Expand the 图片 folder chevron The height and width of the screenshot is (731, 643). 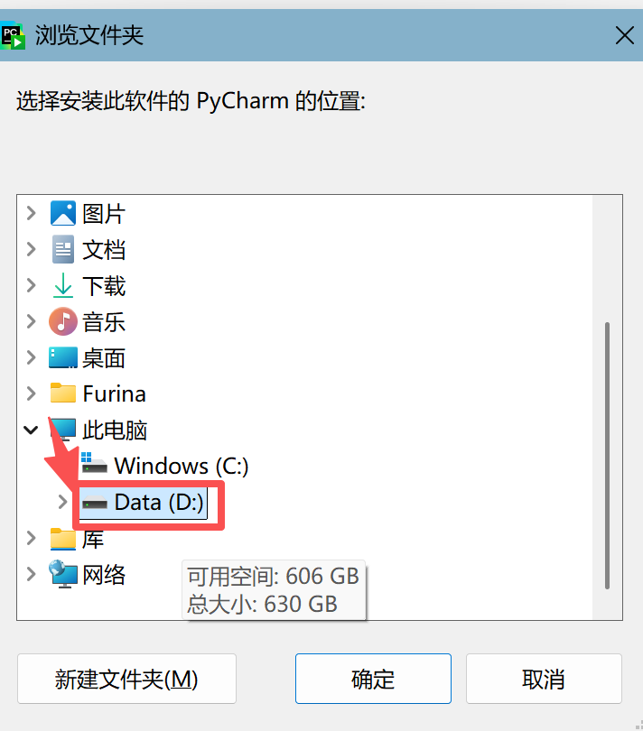[32, 213]
